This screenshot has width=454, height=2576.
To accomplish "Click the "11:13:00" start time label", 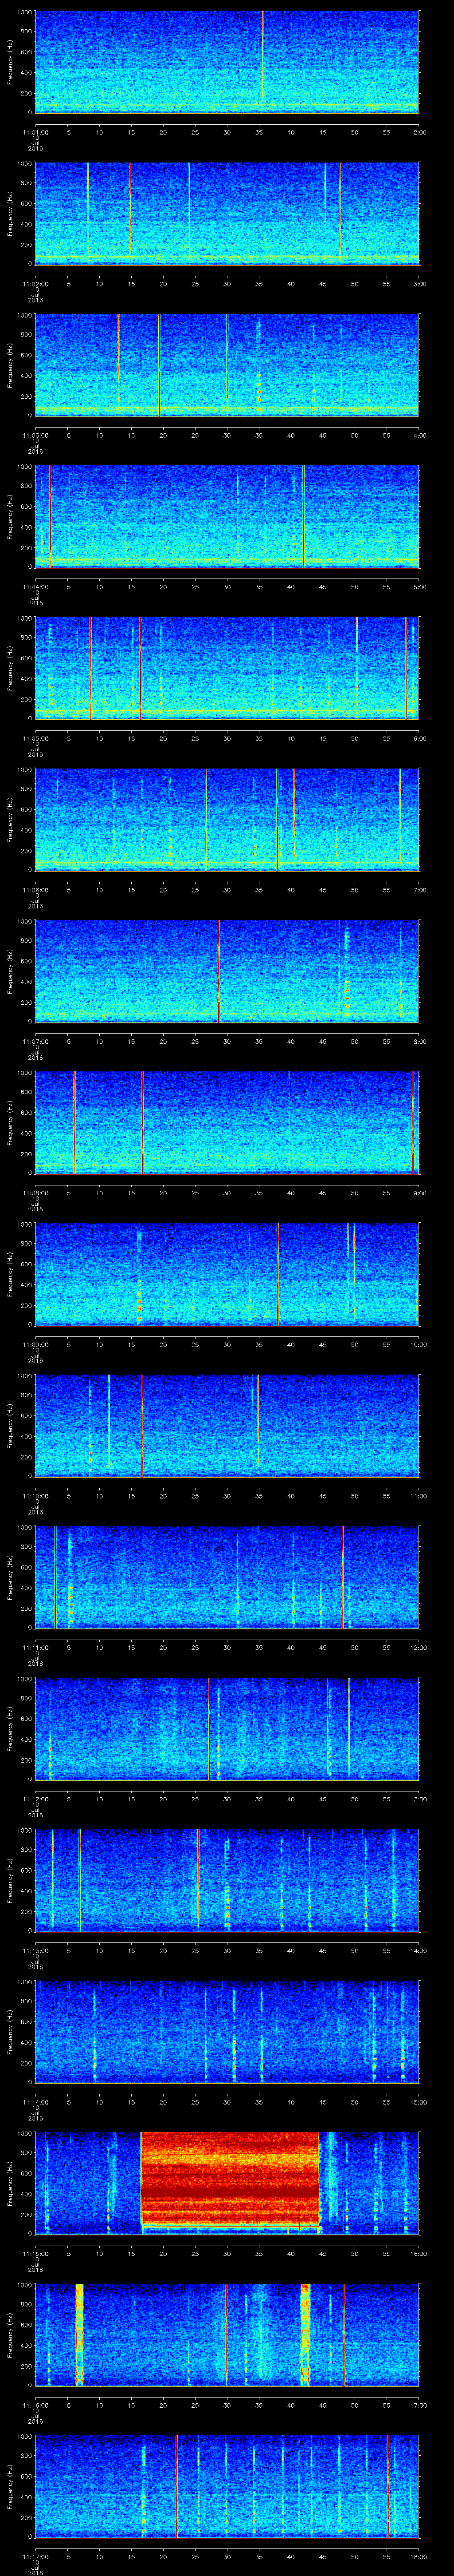I will coord(35,1950).
